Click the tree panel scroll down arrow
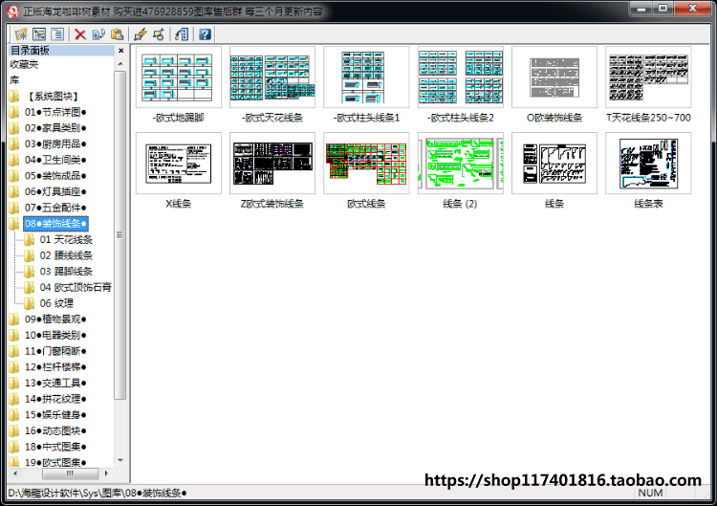Viewport: 717px width, 506px height. tap(120, 460)
